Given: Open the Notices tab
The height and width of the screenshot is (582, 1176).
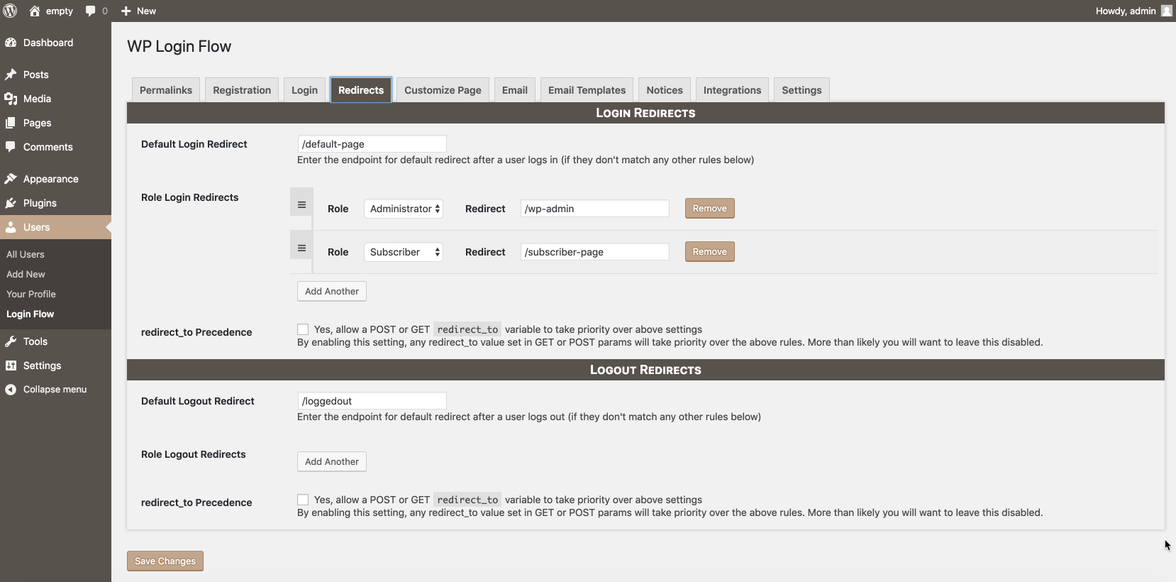Looking at the screenshot, I should [665, 90].
